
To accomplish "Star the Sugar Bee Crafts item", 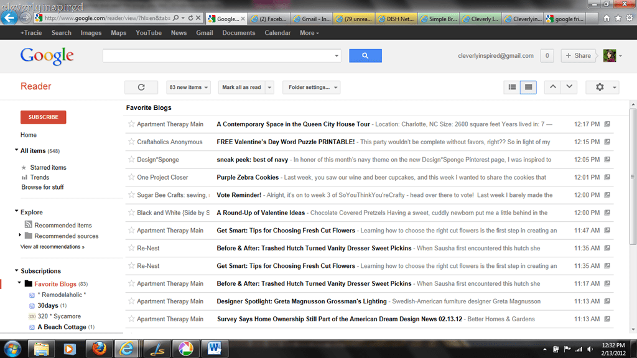I will pyautogui.click(x=131, y=195).
